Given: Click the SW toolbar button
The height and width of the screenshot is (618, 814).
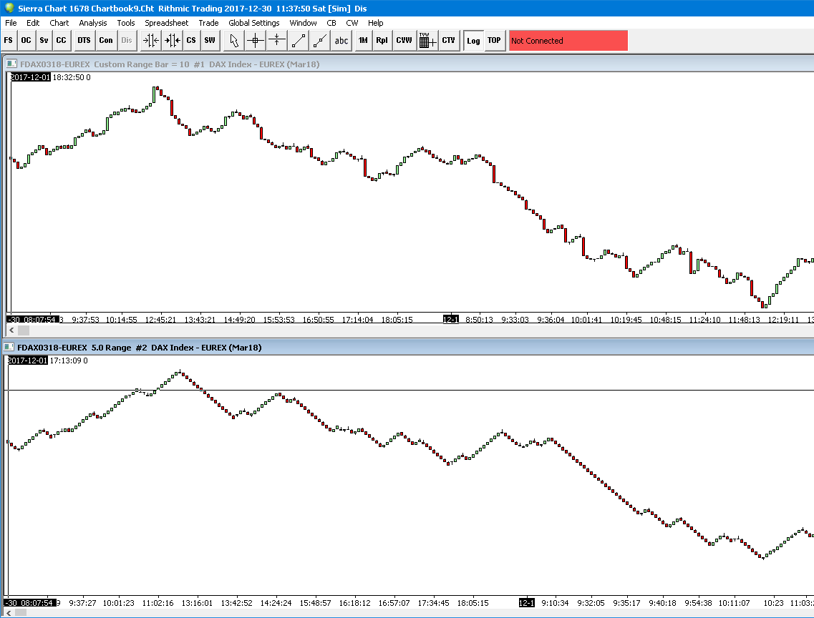Looking at the screenshot, I should [210, 41].
